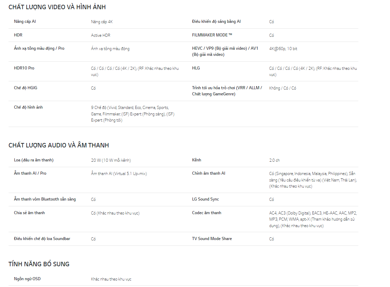Click the Codec âm thanh label
This screenshot has width=390, height=287.
pyautogui.click(x=206, y=213)
